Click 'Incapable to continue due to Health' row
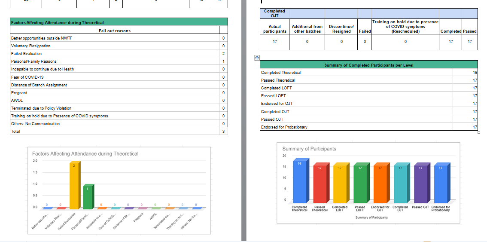Screen dimensions: 487x242 coord(119,69)
